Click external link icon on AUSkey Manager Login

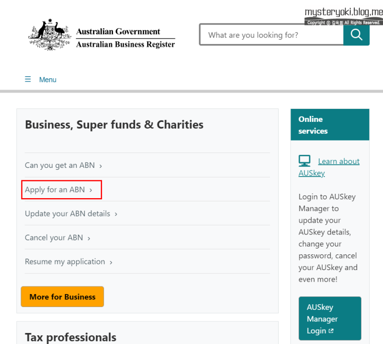pos(331,331)
